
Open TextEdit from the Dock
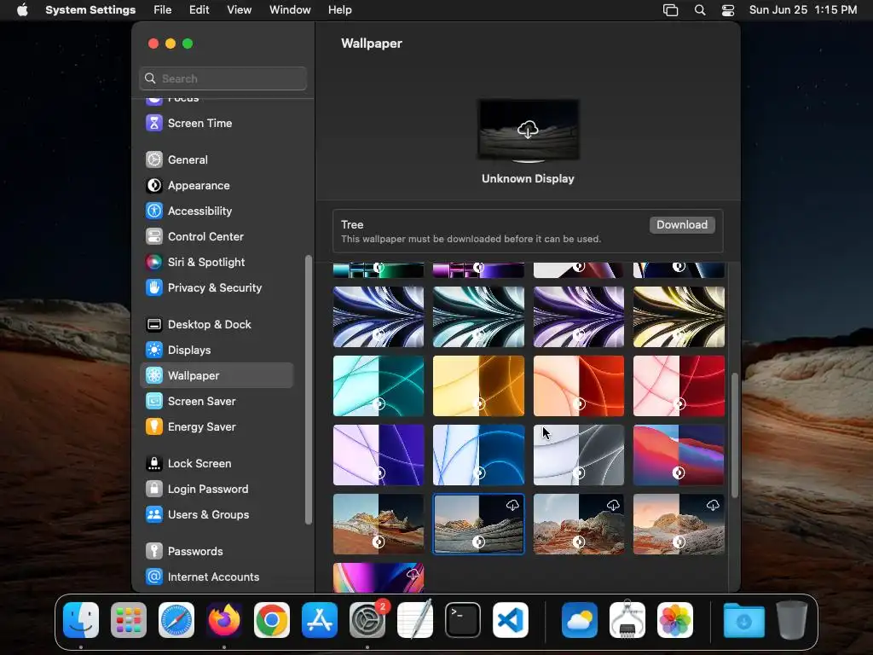415,620
